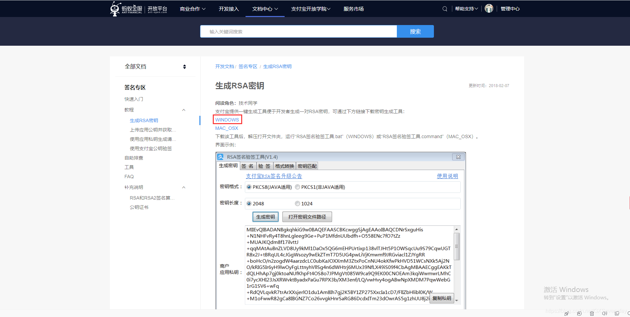Open the 支付宝开放学院 dropdown
Viewport: 630px width, 317px height.
pyautogui.click(x=311, y=9)
